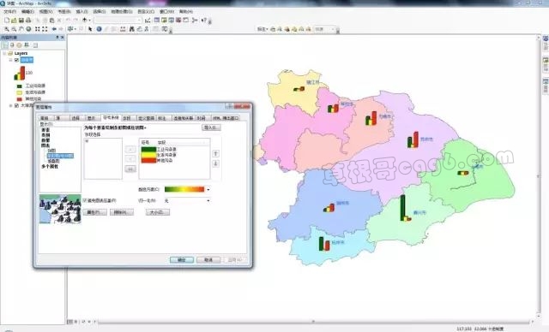This screenshot has height=332, width=549.
Task: Click the Full Extent globe icon
Action: [28, 29]
